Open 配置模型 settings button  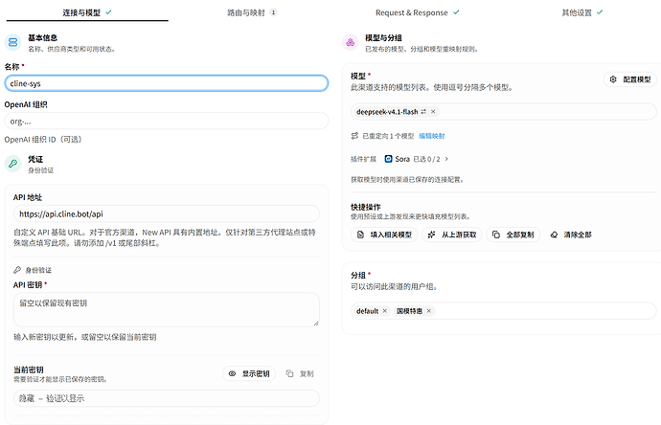[x=630, y=79]
